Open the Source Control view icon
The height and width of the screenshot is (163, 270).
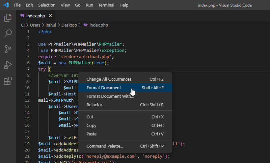click(8, 49)
